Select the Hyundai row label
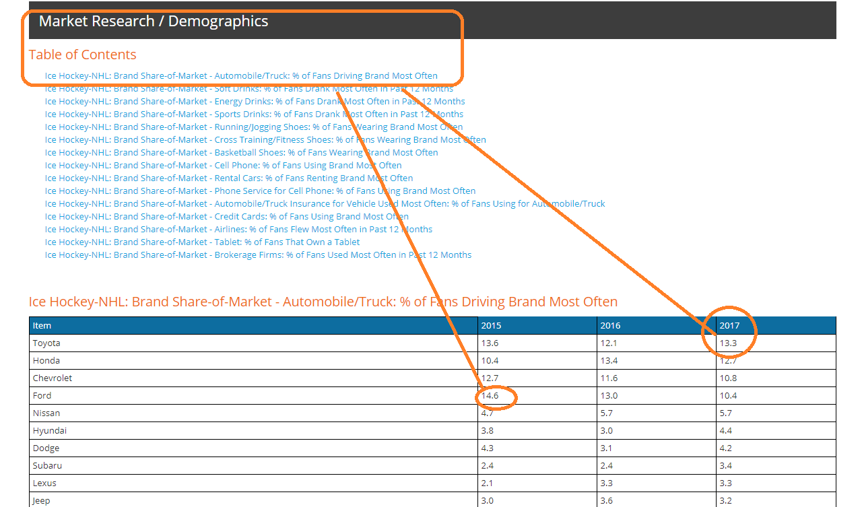Screen dimensions: 862x507 tap(49, 431)
